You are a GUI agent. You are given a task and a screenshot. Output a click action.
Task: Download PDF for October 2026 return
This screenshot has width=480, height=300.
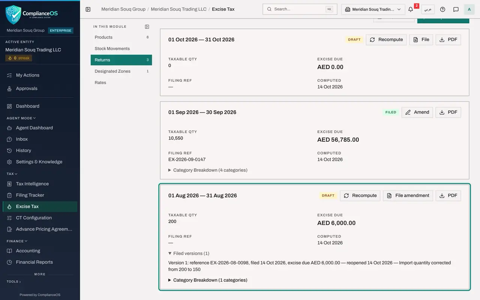coord(448,40)
